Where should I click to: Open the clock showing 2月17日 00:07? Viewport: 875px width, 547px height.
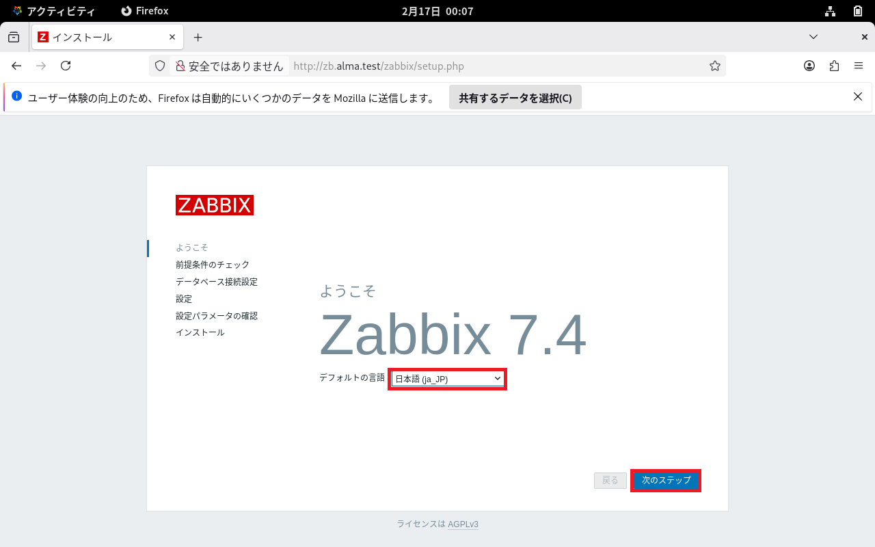click(x=437, y=11)
